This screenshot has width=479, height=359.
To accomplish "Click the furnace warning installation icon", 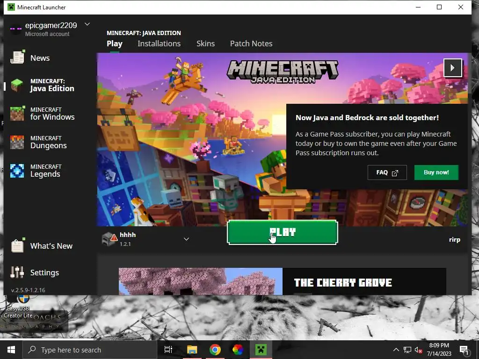I will click(x=109, y=239).
